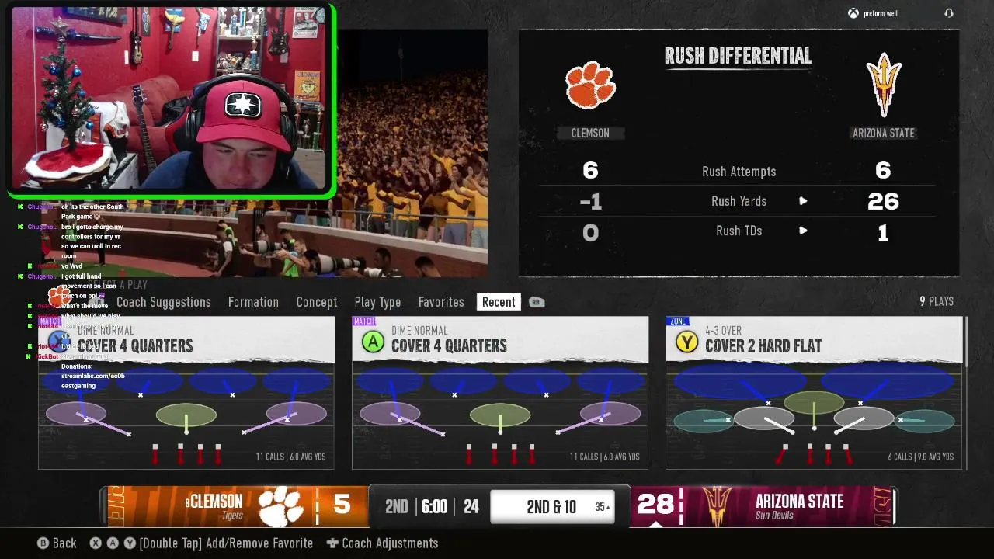Choose the Cover 2 Hard Flat play
This screenshot has width=994, height=559.
[x=814, y=393]
